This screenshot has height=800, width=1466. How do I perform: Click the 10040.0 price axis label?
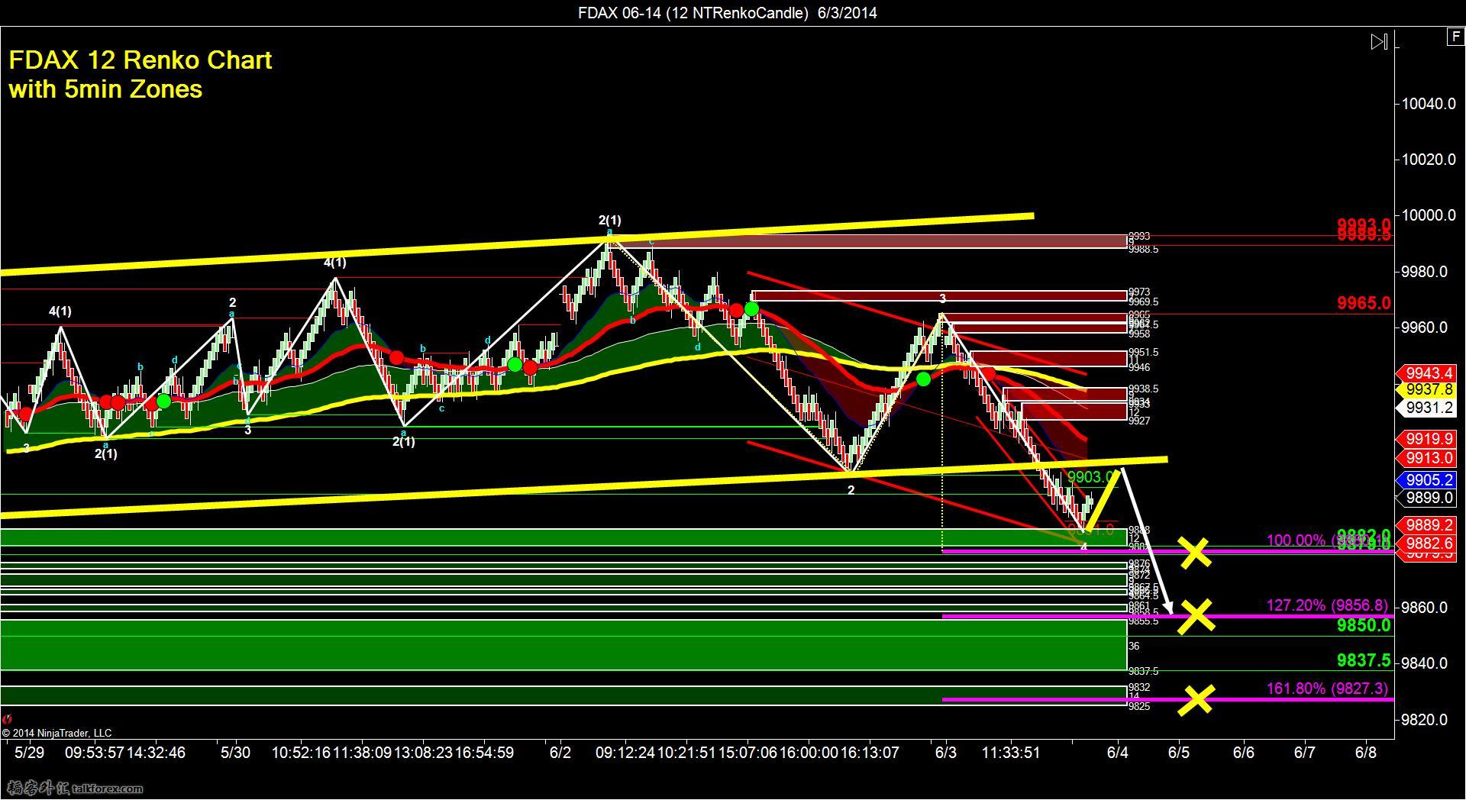(1429, 104)
